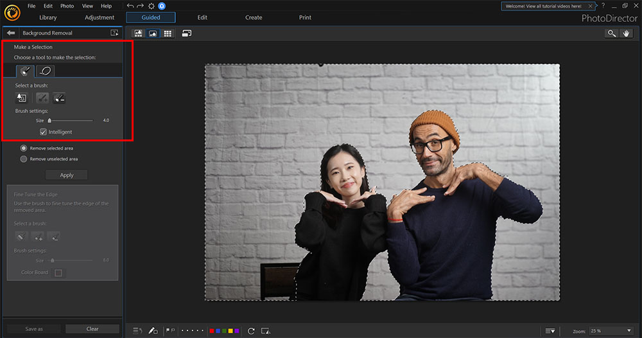
Task: Select the smart brush selection tool
Action: [26, 71]
